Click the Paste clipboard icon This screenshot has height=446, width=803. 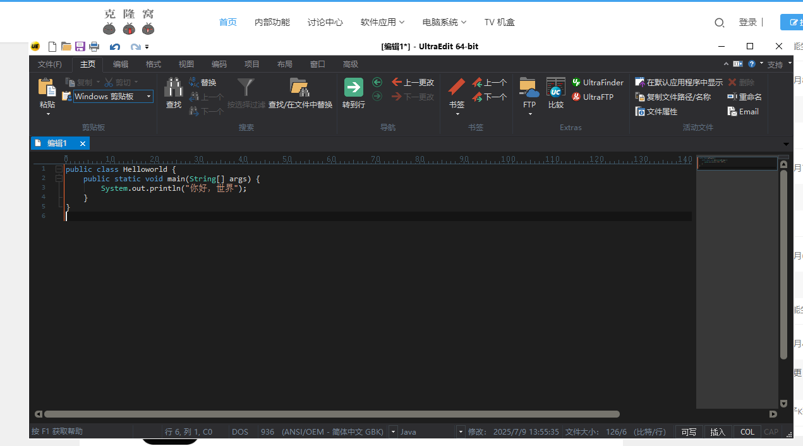(x=47, y=88)
